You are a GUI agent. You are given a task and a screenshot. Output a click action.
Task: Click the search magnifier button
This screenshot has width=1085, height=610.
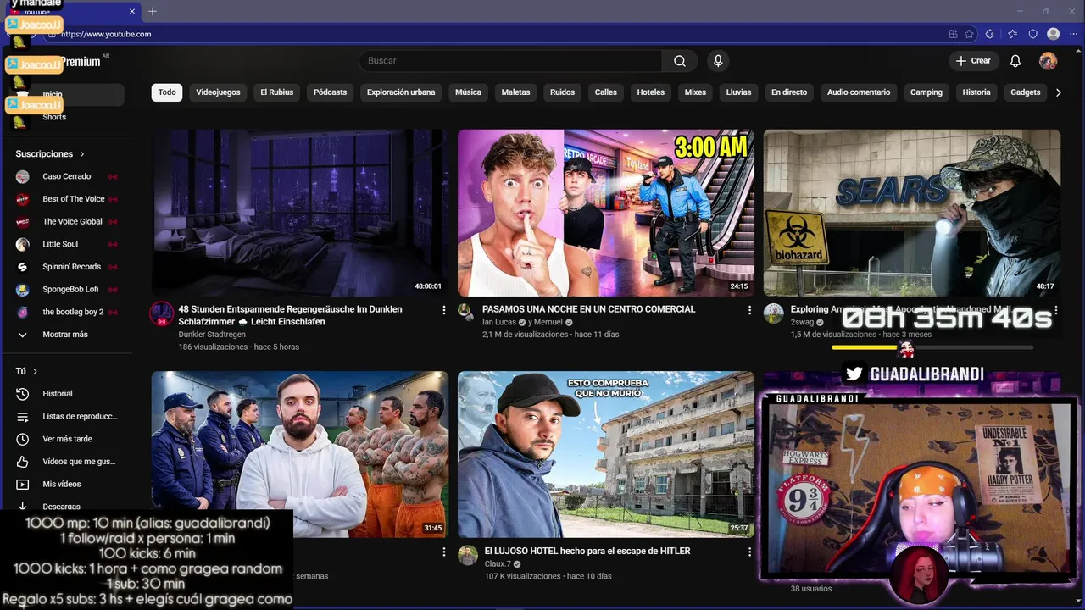(680, 61)
